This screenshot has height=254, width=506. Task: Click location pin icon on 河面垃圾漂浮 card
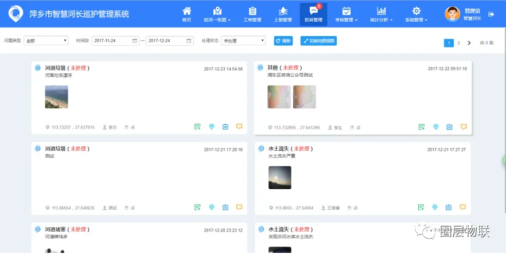tap(212, 127)
